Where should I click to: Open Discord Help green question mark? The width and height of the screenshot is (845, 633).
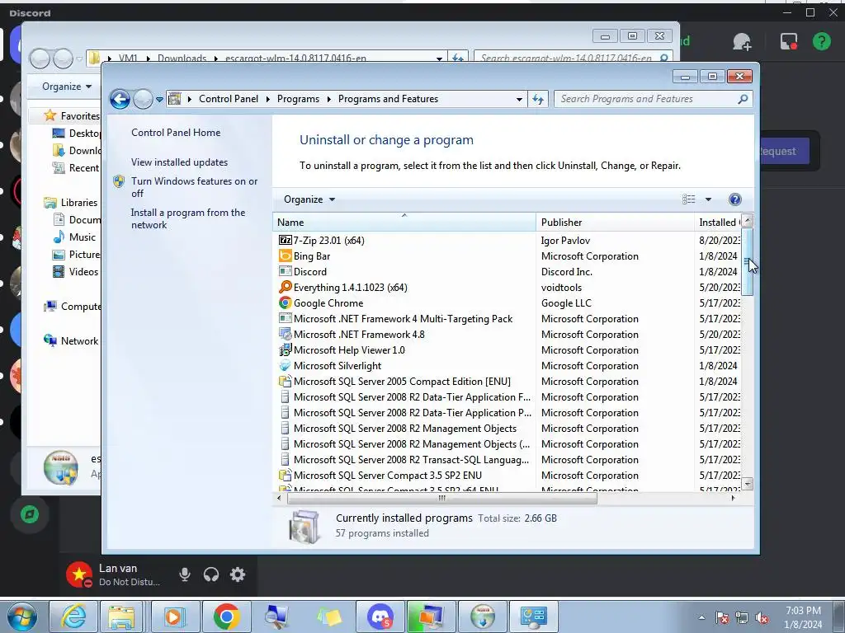(x=822, y=41)
